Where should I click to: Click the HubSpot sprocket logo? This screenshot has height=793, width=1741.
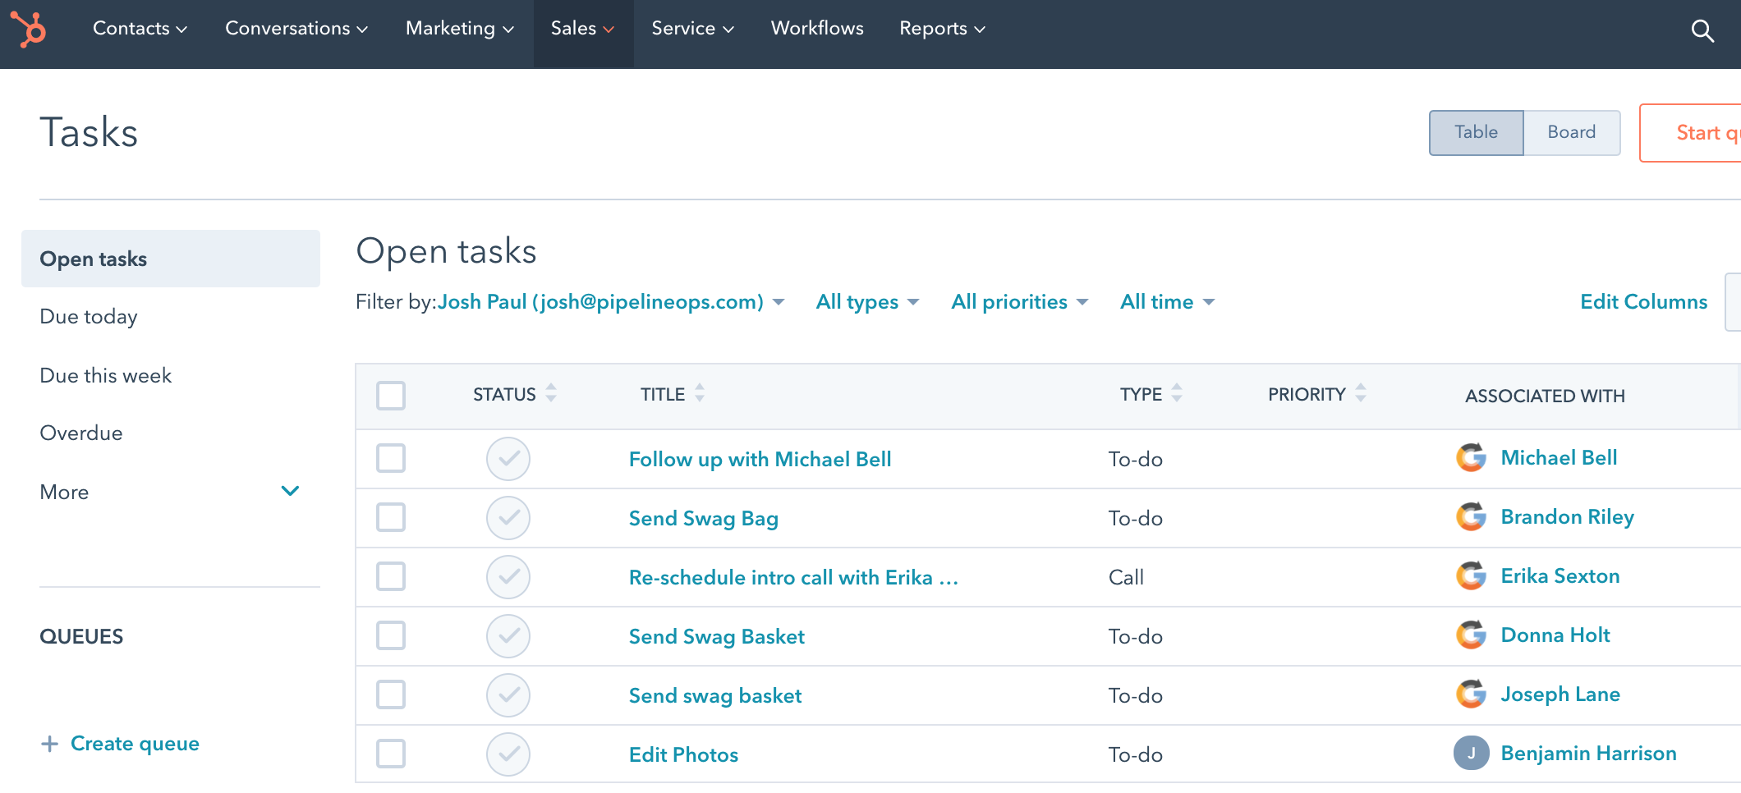(28, 29)
